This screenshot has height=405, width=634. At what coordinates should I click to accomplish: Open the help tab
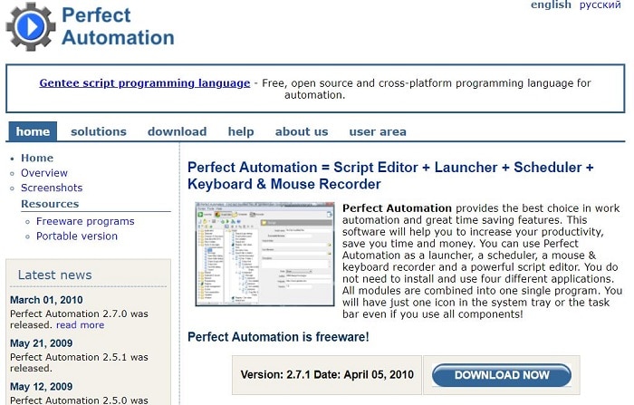(241, 132)
